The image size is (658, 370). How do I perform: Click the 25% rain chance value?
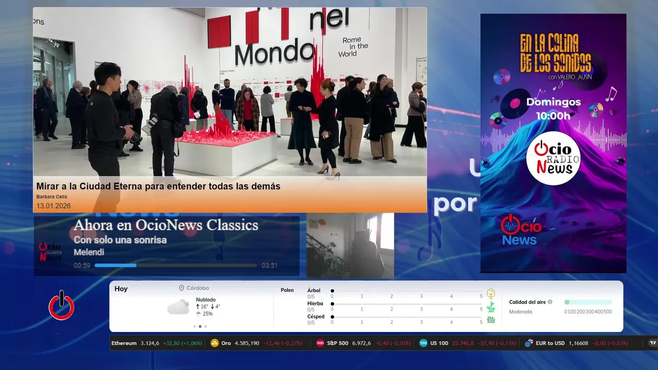click(x=208, y=313)
